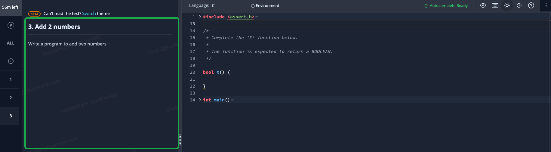The height and width of the screenshot is (152, 551).
Task: Go to question 1 in sidebar
Action: point(11,79)
